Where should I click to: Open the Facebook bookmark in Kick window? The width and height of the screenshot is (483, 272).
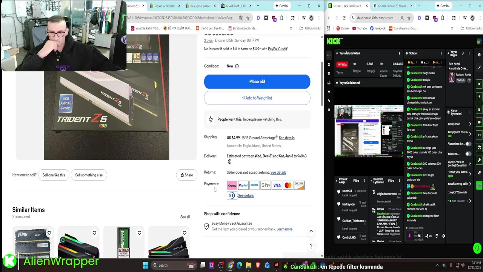[377, 28]
